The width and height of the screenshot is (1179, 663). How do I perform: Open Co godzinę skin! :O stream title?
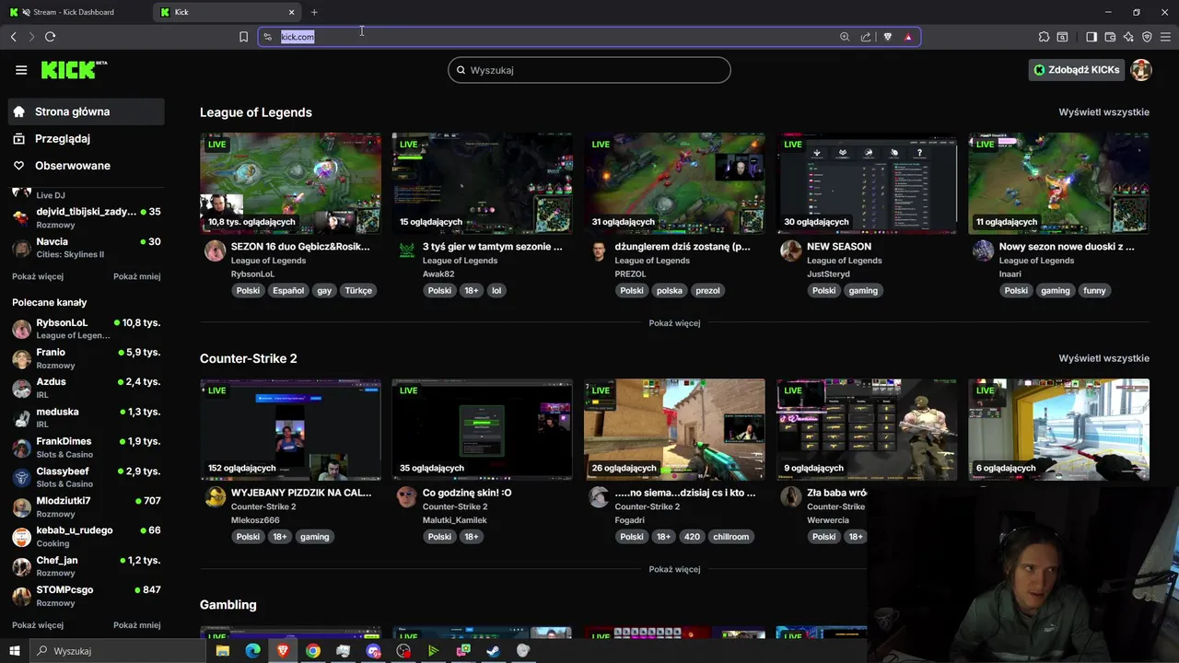coord(467,493)
